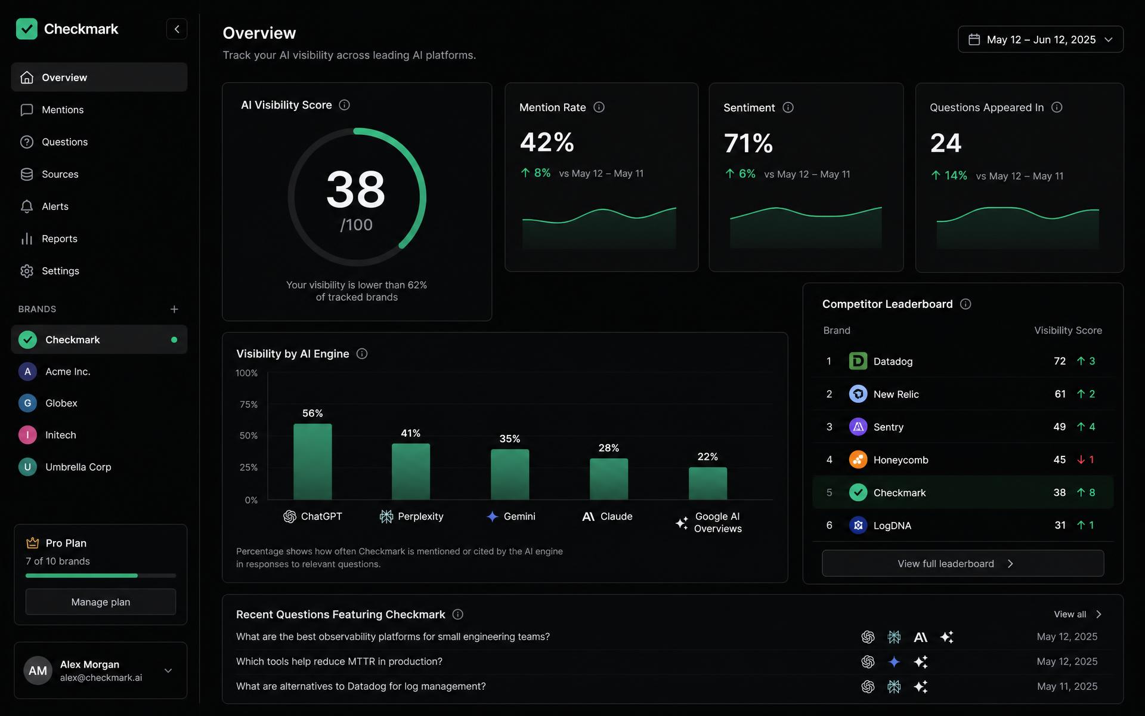Viewport: 1145px width, 716px height.
Task: Select the Checkmark brand in the sidebar
Action: click(x=99, y=340)
